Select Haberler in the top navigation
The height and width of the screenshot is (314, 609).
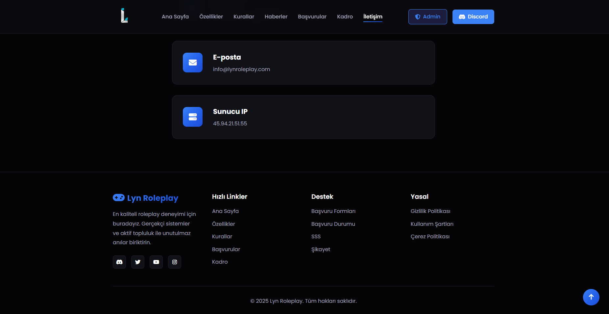point(276,17)
